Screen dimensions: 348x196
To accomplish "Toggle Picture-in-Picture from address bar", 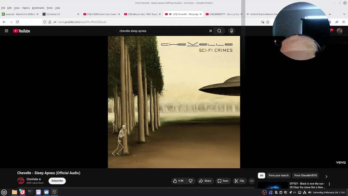I will point(263,22).
